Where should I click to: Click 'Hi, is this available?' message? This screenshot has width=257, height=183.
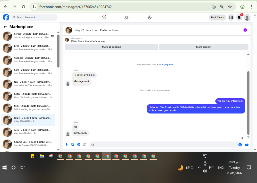coord(84,75)
